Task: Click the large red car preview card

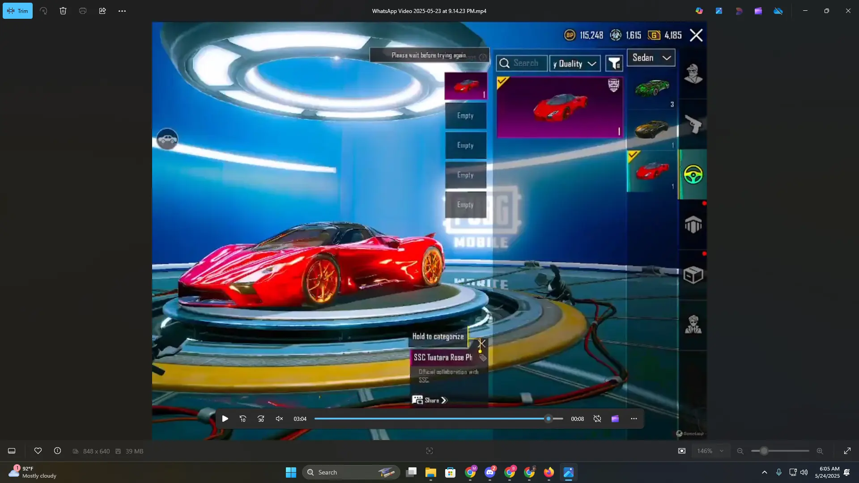Action: (560, 107)
